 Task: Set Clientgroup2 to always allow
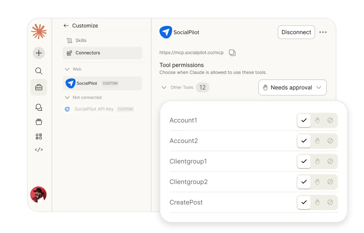(304, 182)
